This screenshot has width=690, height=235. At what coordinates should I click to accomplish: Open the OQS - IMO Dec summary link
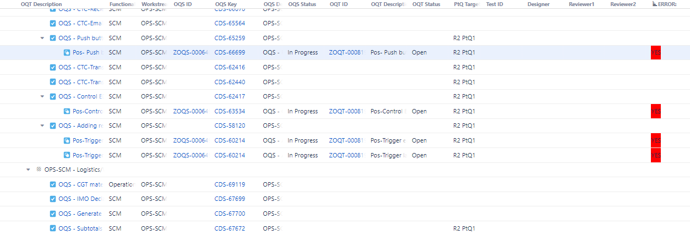pyautogui.click(x=81, y=199)
